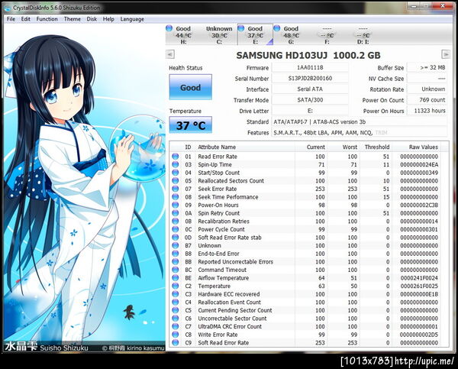The width and height of the screenshot is (458, 369).
Task: Open the Theme menu
Action: tap(73, 19)
